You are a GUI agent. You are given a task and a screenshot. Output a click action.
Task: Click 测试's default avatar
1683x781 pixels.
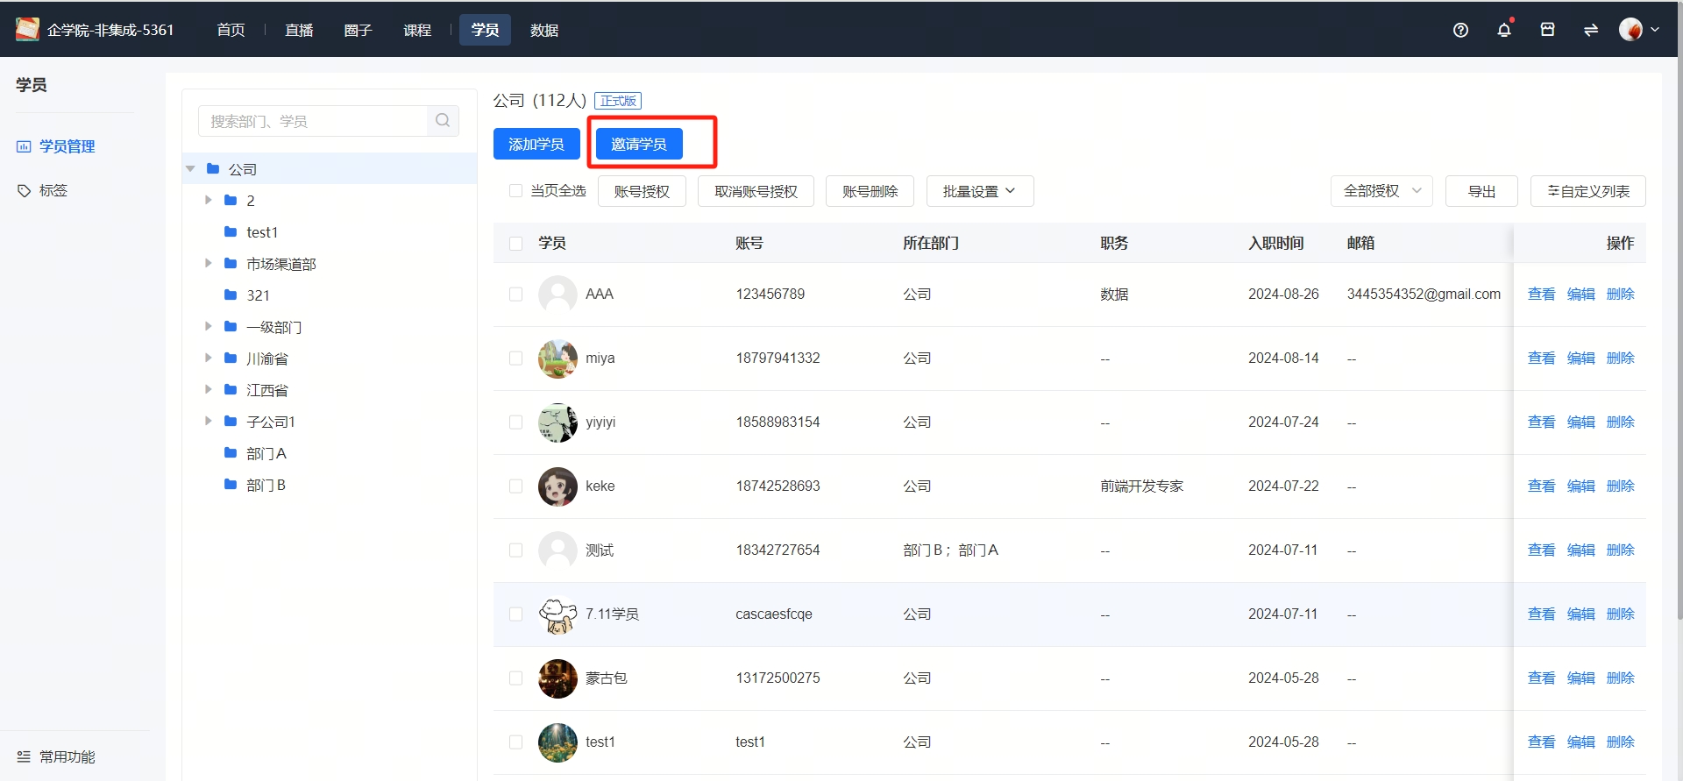click(x=557, y=550)
